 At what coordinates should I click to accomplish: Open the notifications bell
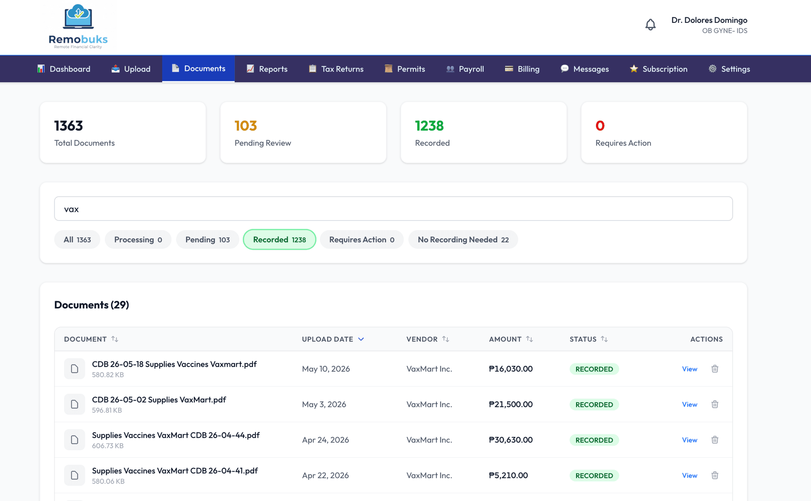(650, 25)
